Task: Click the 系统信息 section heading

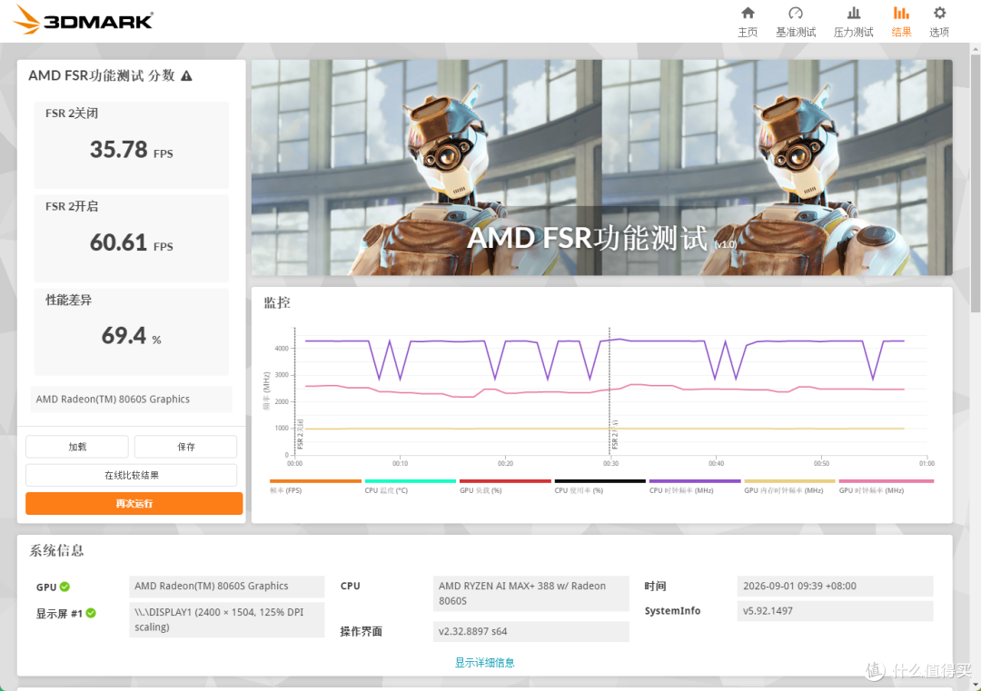Action: (56, 550)
